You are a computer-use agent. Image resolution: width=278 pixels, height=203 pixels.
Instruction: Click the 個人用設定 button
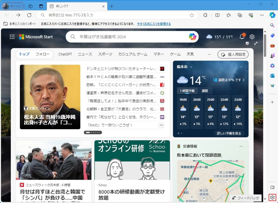click(233, 54)
